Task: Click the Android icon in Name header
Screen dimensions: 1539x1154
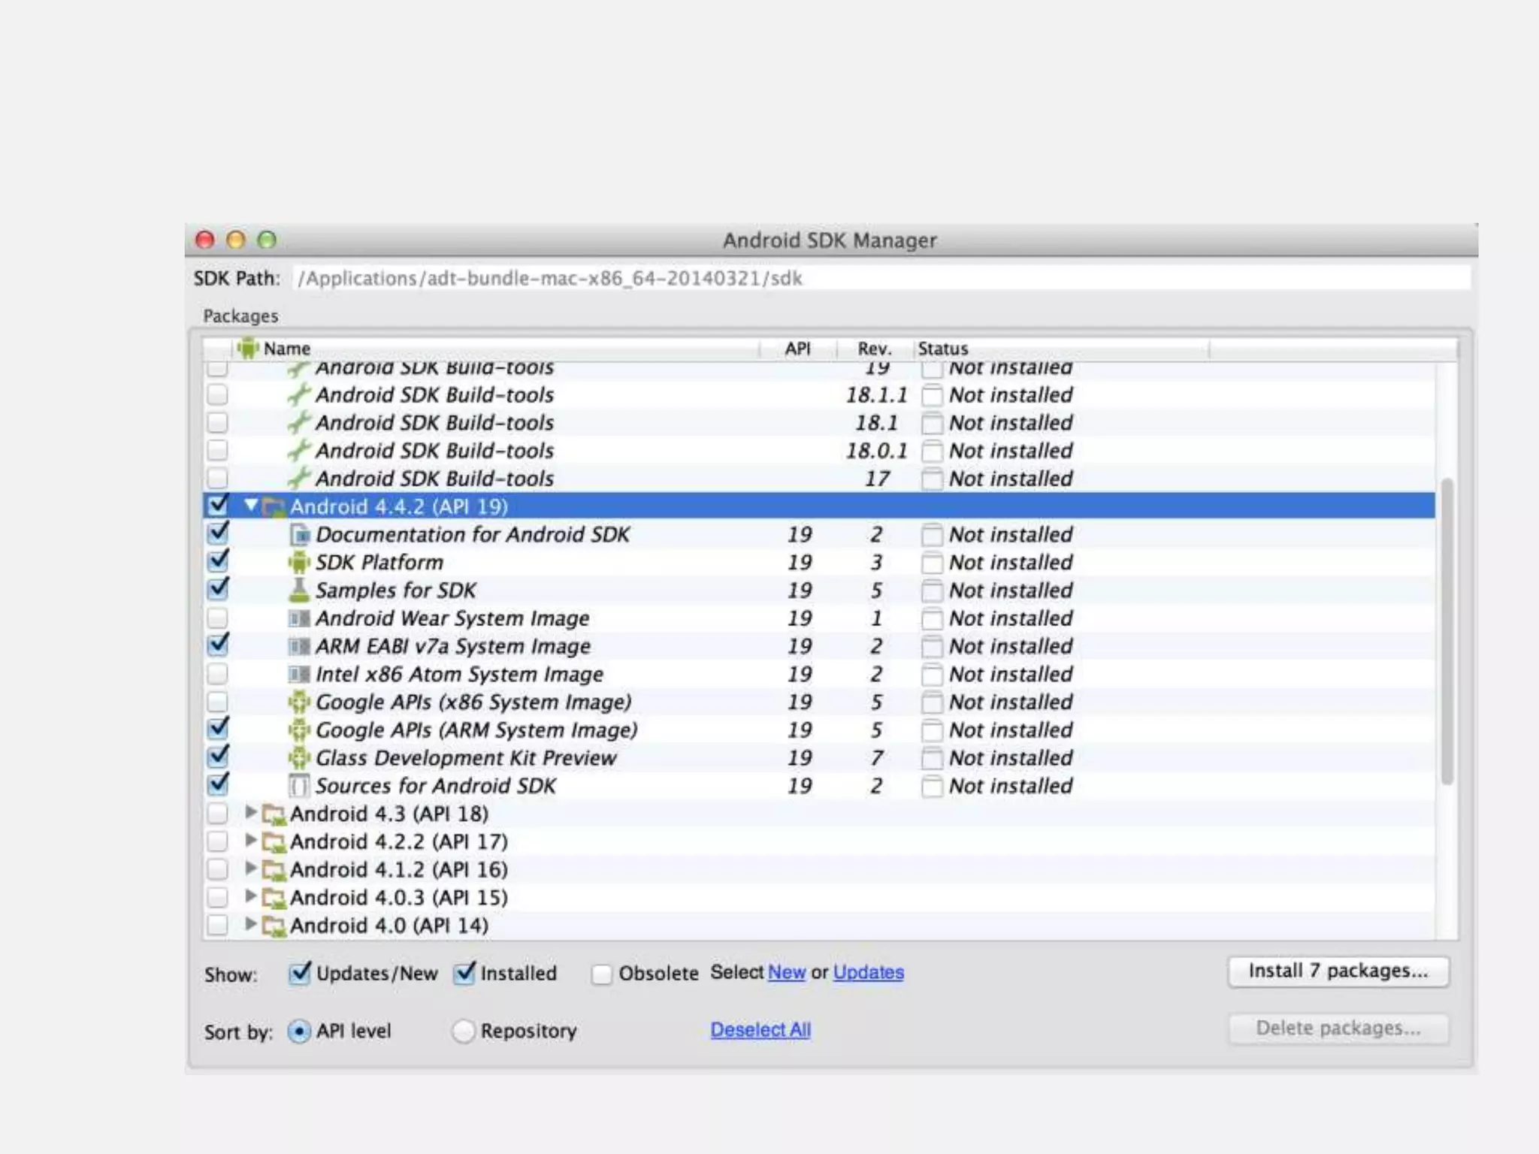Action: click(247, 349)
